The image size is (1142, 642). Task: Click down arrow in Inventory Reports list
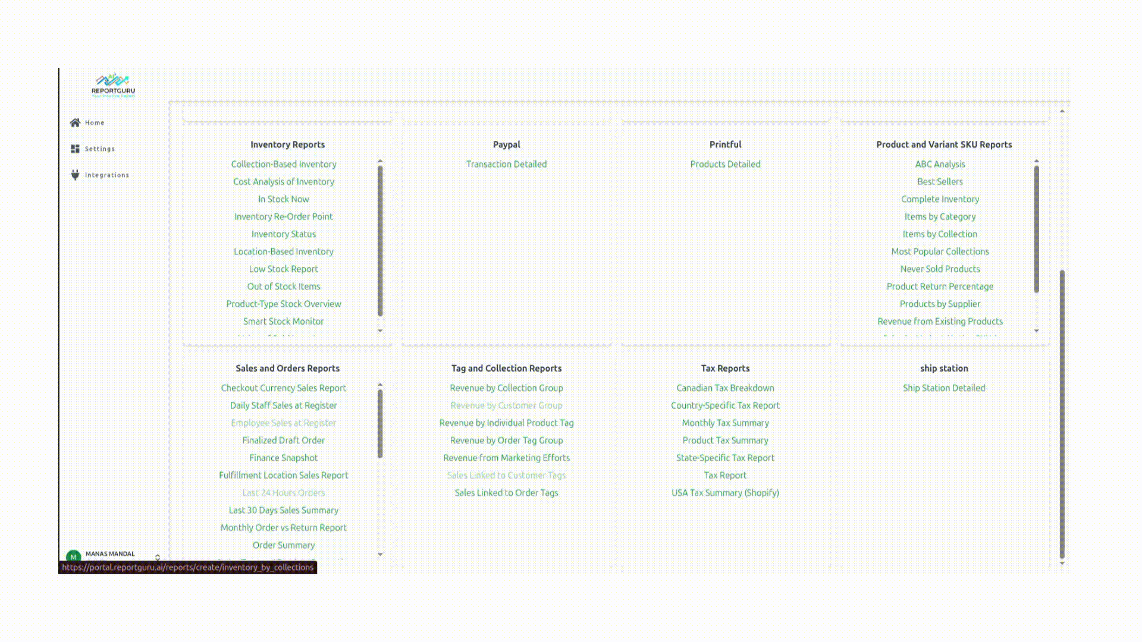tap(380, 331)
